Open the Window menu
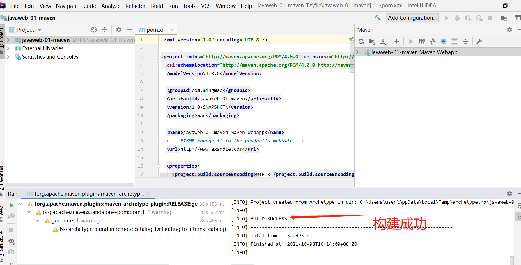The height and width of the screenshot is (265, 521). point(226,6)
